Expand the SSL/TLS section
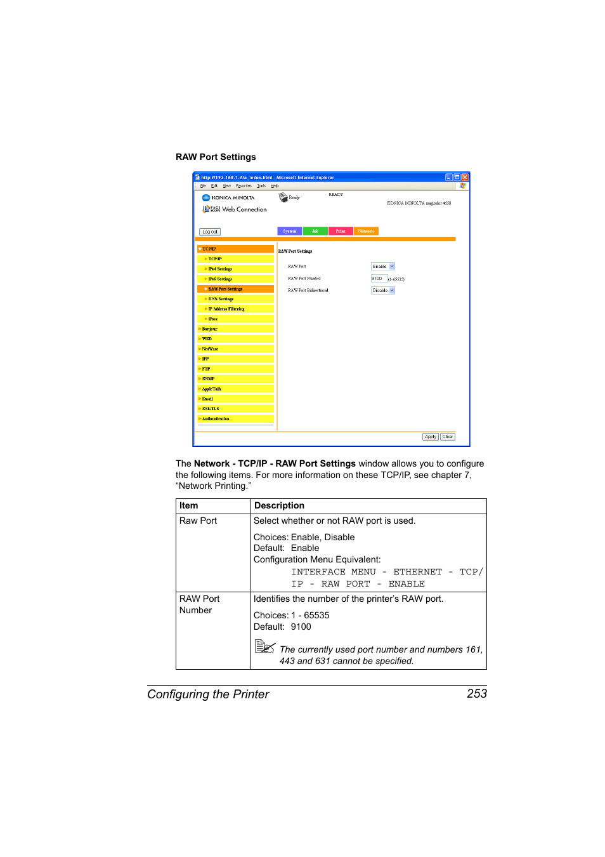605x857 pixels. pos(235,409)
